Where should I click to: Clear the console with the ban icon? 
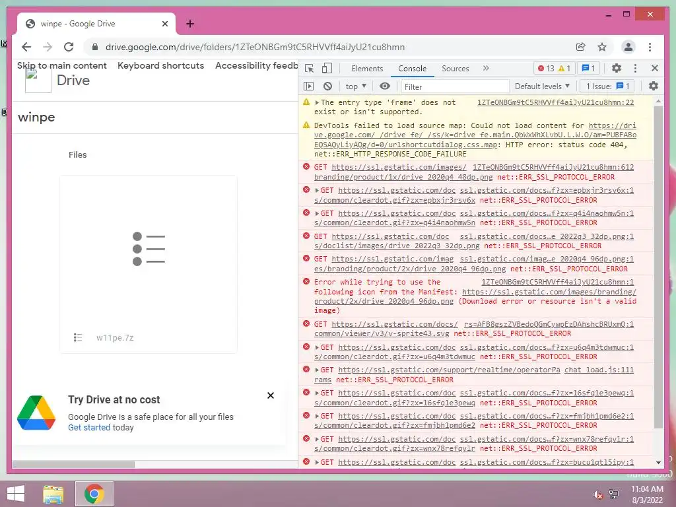[x=327, y=86]
